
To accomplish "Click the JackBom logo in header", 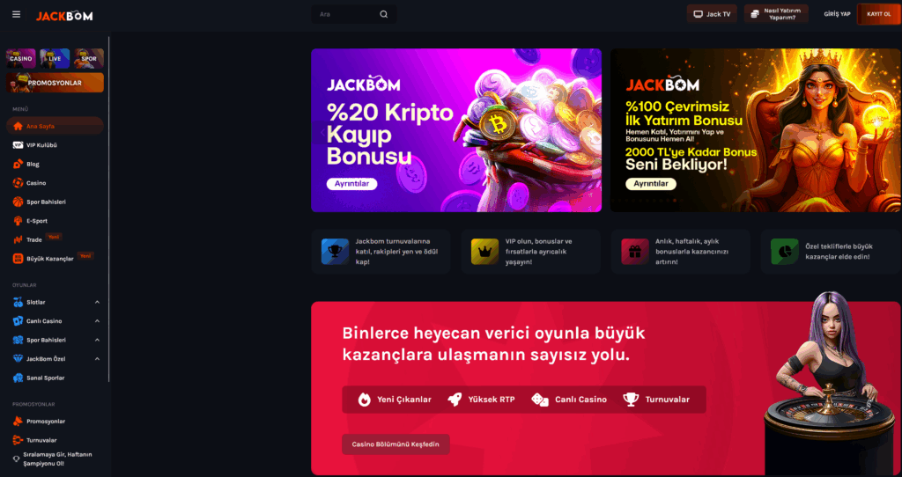I will click(x=64, y=16).
